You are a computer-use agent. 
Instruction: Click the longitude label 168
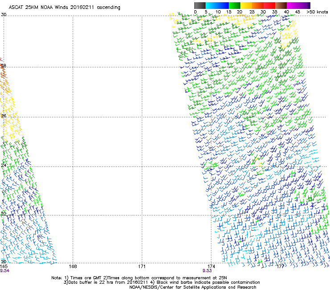click(73, 266)
